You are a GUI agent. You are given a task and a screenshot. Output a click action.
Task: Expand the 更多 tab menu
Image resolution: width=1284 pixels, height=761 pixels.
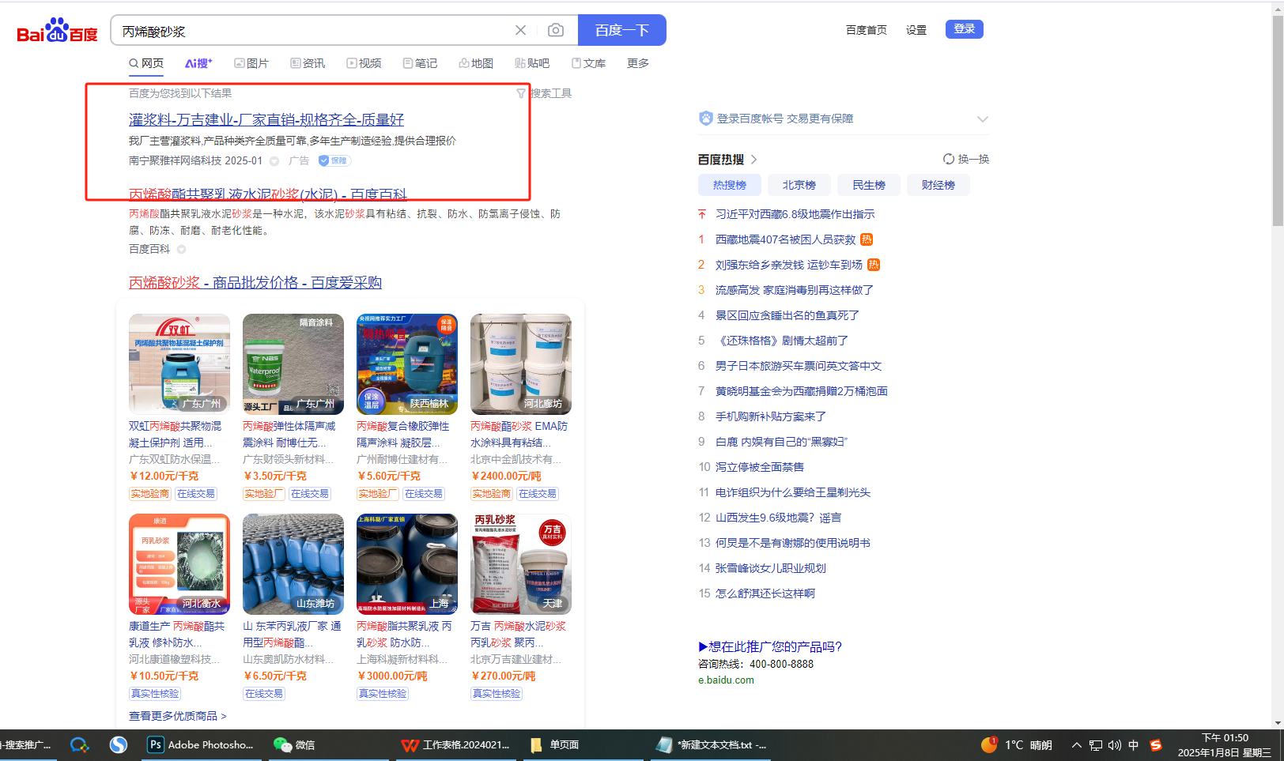[638, 63]
